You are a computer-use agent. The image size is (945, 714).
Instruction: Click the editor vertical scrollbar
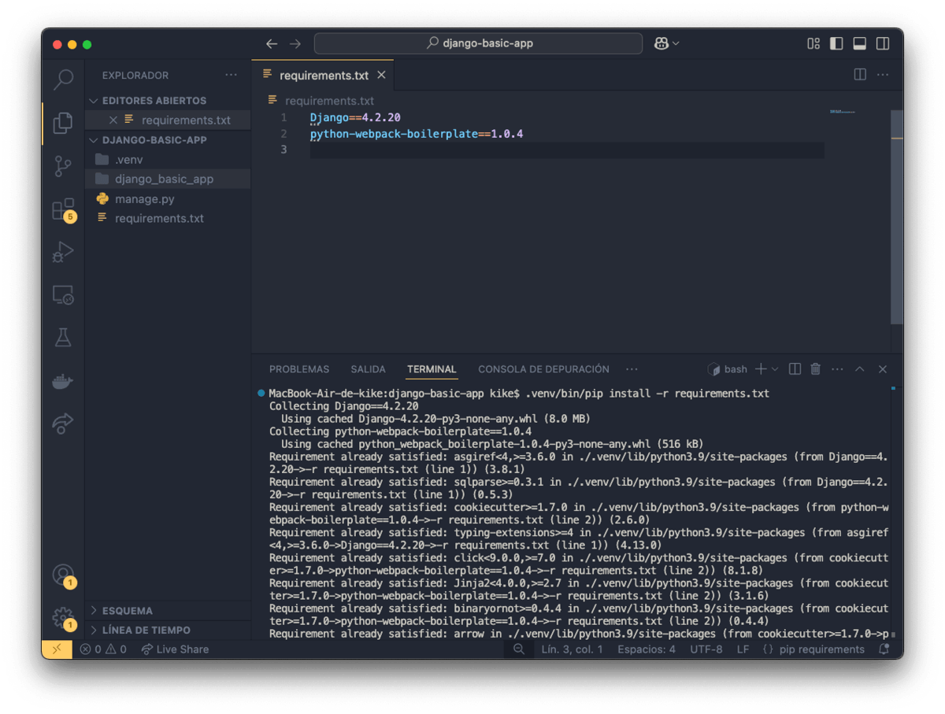pos(897,216)
